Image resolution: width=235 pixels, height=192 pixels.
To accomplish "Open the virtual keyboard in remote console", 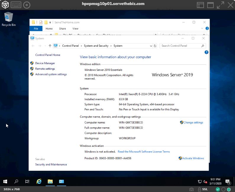I will point(16,5).
